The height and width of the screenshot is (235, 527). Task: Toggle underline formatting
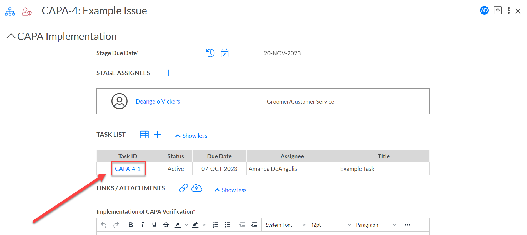tap(154, 225)
